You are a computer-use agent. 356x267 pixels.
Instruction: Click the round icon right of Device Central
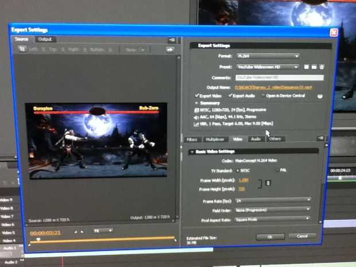pos(320,96)
